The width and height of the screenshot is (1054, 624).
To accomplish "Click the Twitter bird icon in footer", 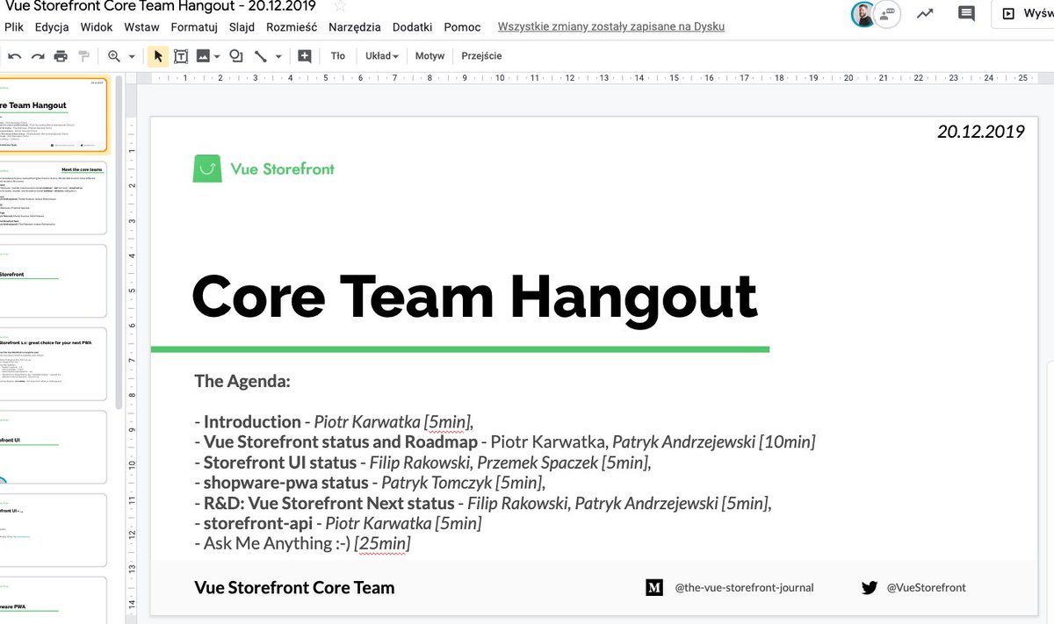I will pos(870,588).
